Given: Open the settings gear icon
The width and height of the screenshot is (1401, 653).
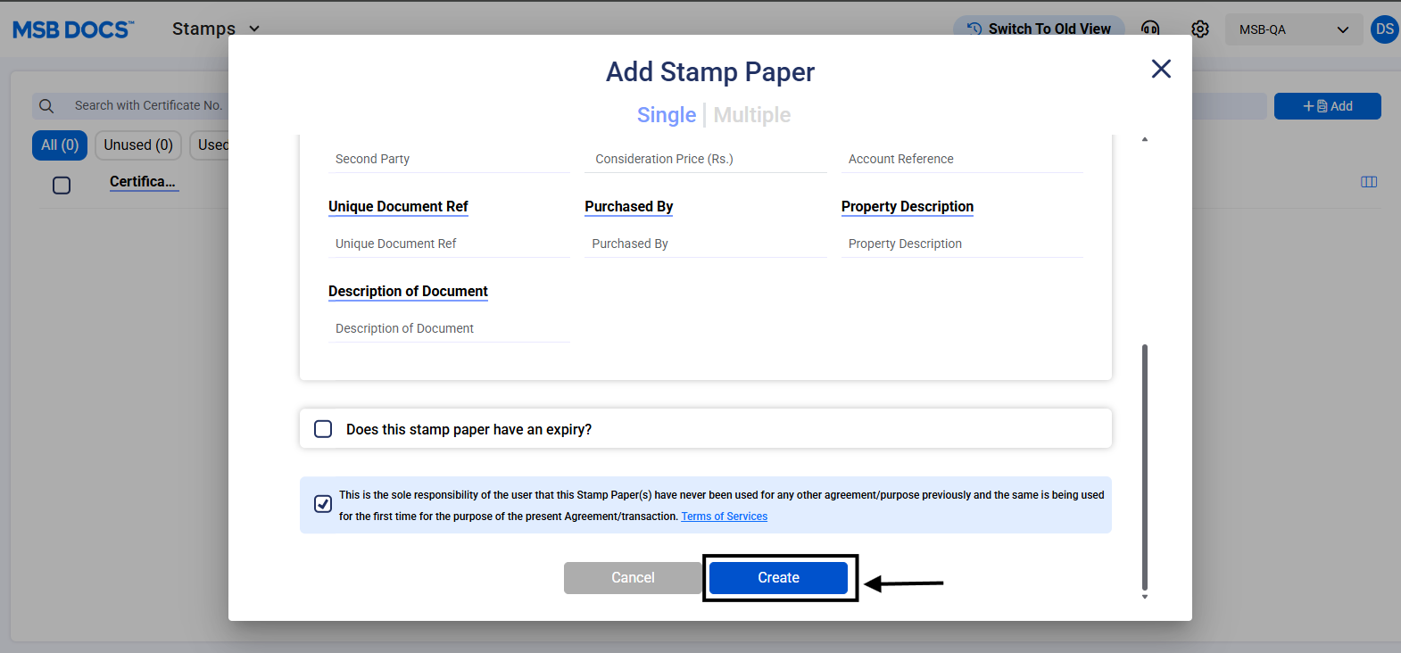Looking at the screenshot, I should coord(1200,29).
